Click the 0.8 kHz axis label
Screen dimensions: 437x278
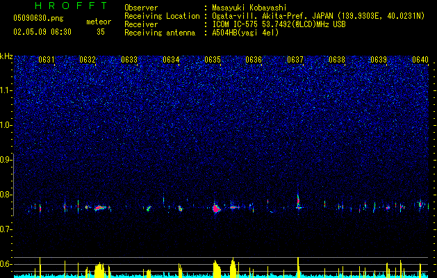(x=6, y=195)
